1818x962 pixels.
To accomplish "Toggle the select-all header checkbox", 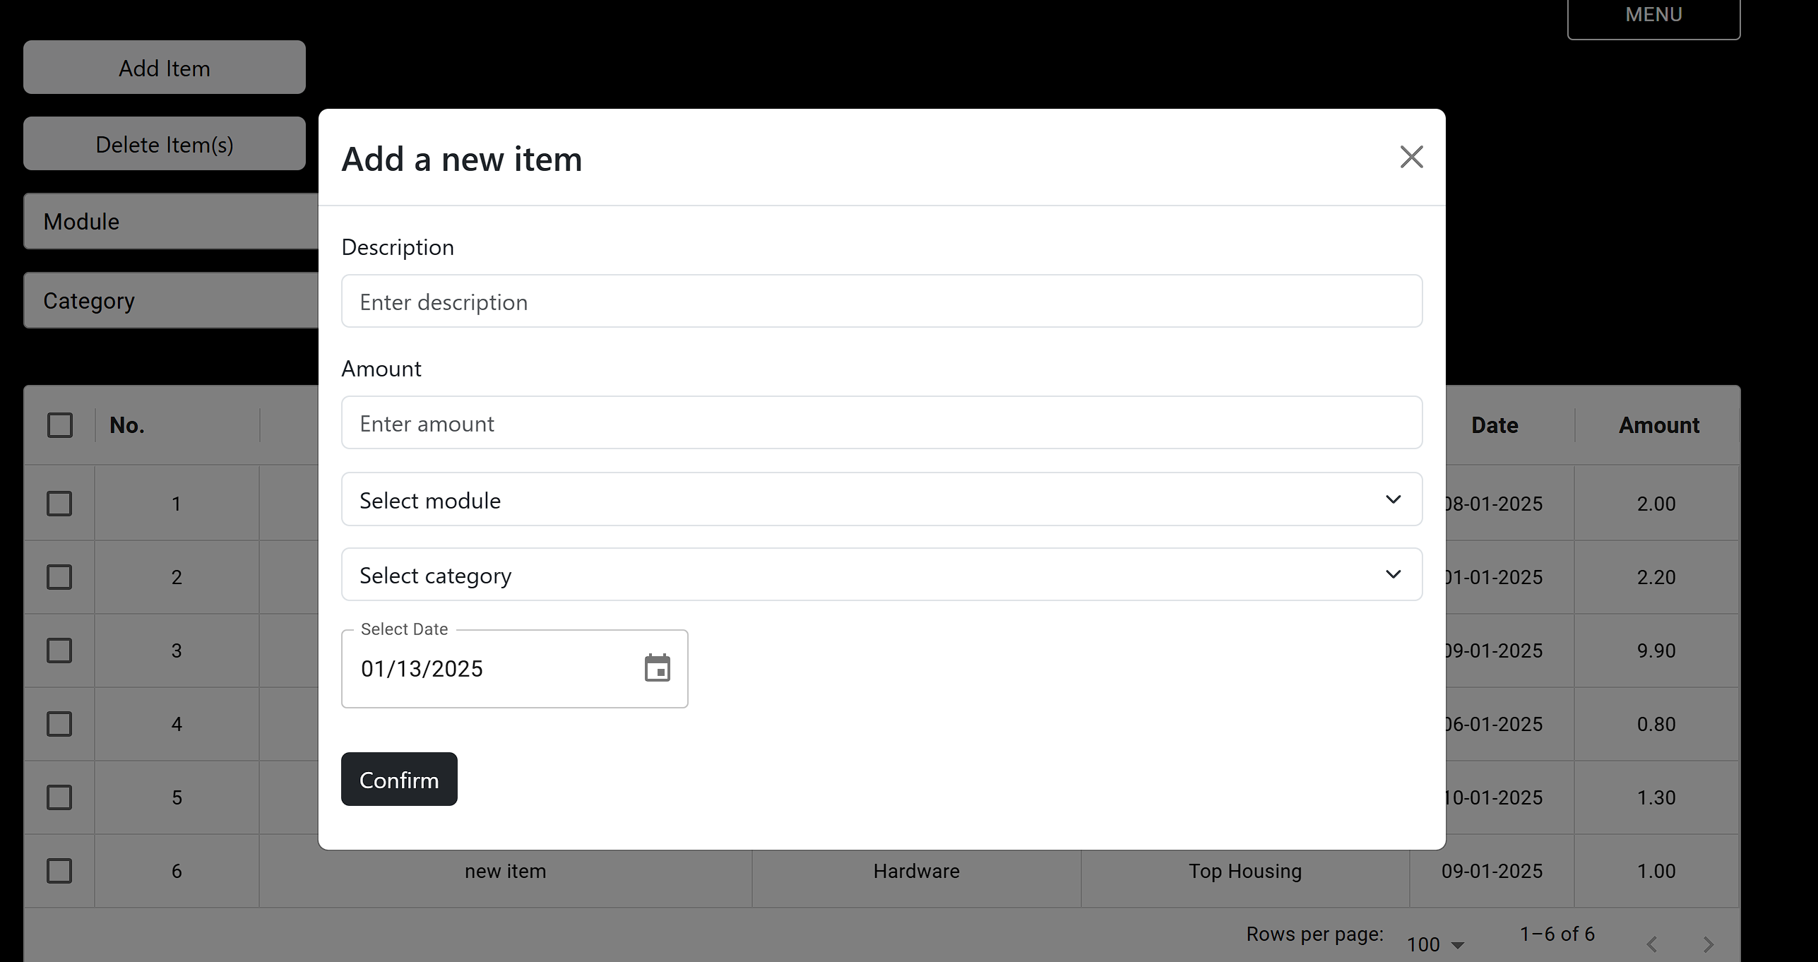I will pyautogui.click(x=60, y=425).
